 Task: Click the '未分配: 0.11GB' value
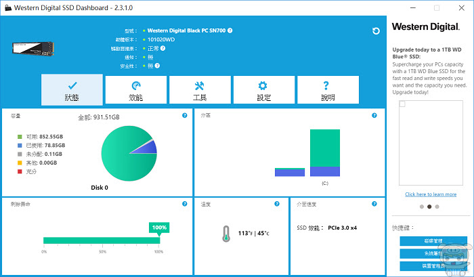(44, 154)
